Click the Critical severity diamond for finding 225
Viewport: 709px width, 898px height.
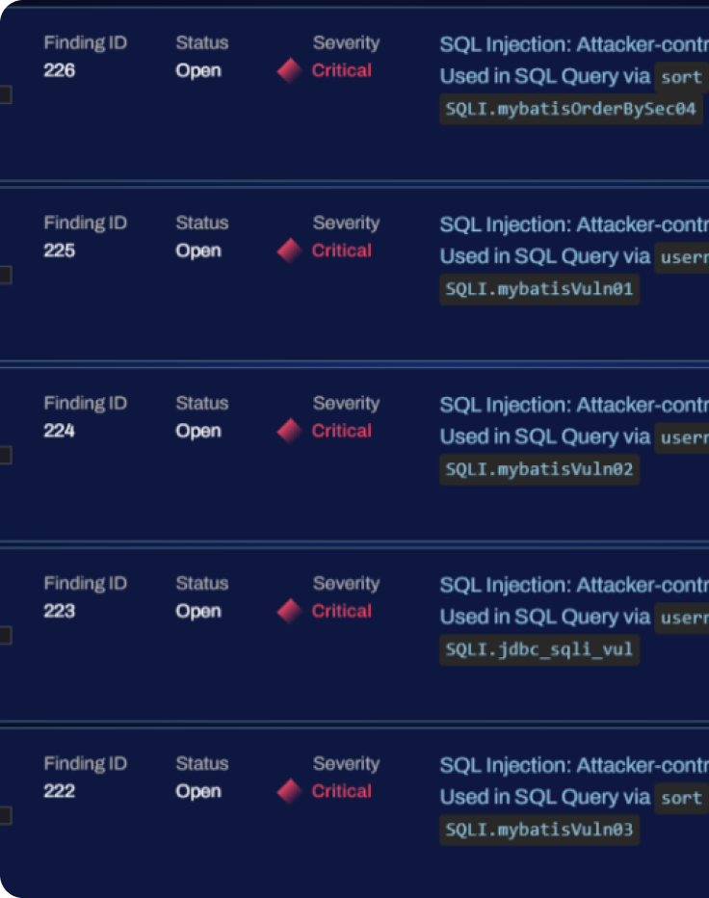click(x=289, y=251)
